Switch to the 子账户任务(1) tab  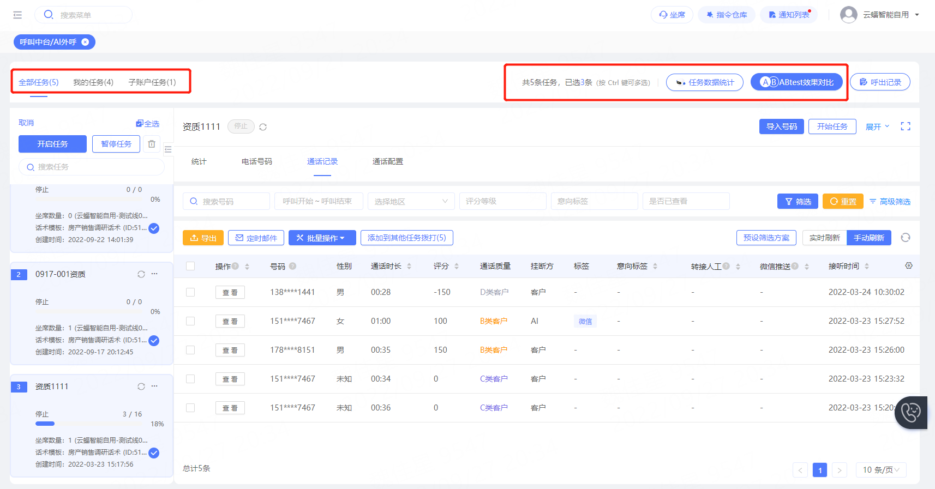[x=152, y=82]
